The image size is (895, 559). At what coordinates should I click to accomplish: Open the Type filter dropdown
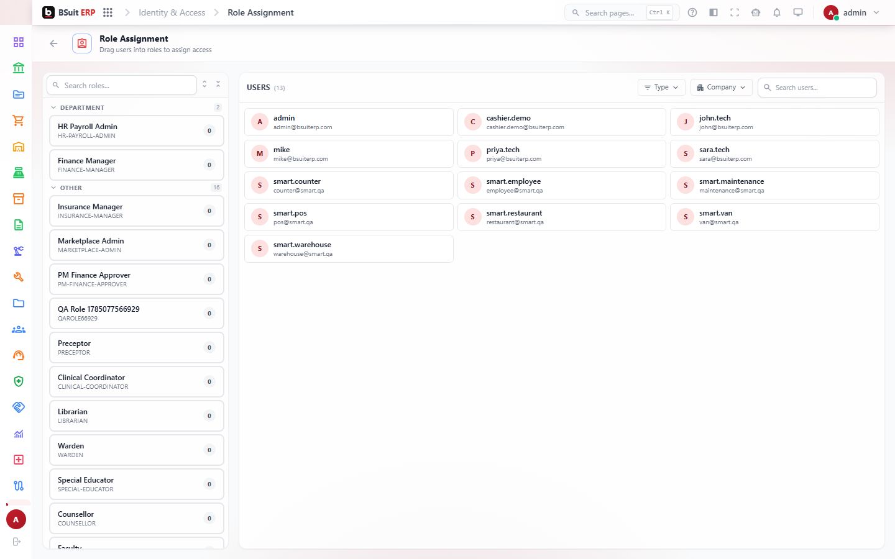coord(661,88)
